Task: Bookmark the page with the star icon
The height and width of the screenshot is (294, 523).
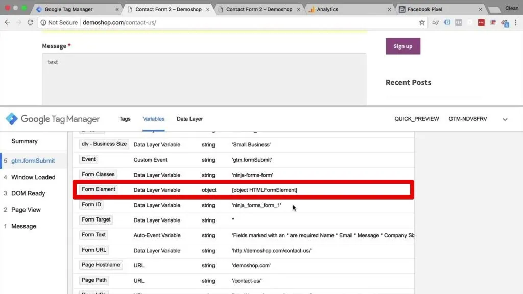Action: tap(422, 22)
